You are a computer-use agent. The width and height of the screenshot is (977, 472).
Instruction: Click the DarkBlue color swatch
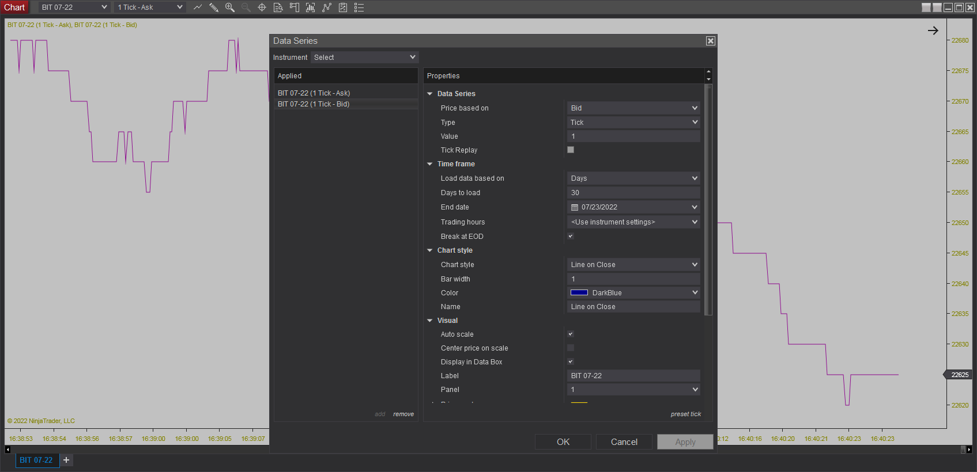(x=579, y=292)
